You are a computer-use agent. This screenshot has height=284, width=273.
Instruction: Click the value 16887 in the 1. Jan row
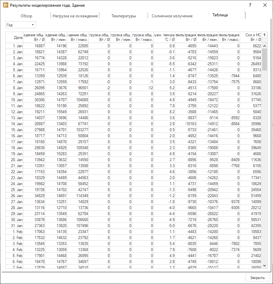[x=40, y=46]
